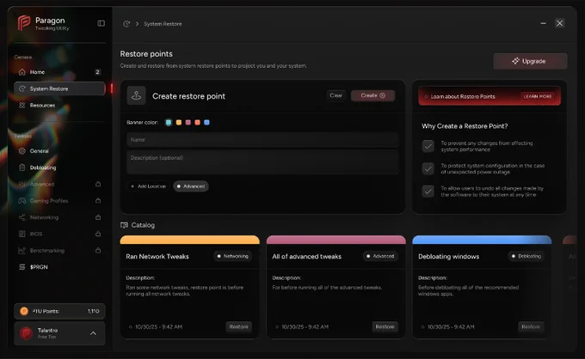Screen dimensions: 585x359
Task: Expand the Talantro account menu chevron
Action: (93, 333)
